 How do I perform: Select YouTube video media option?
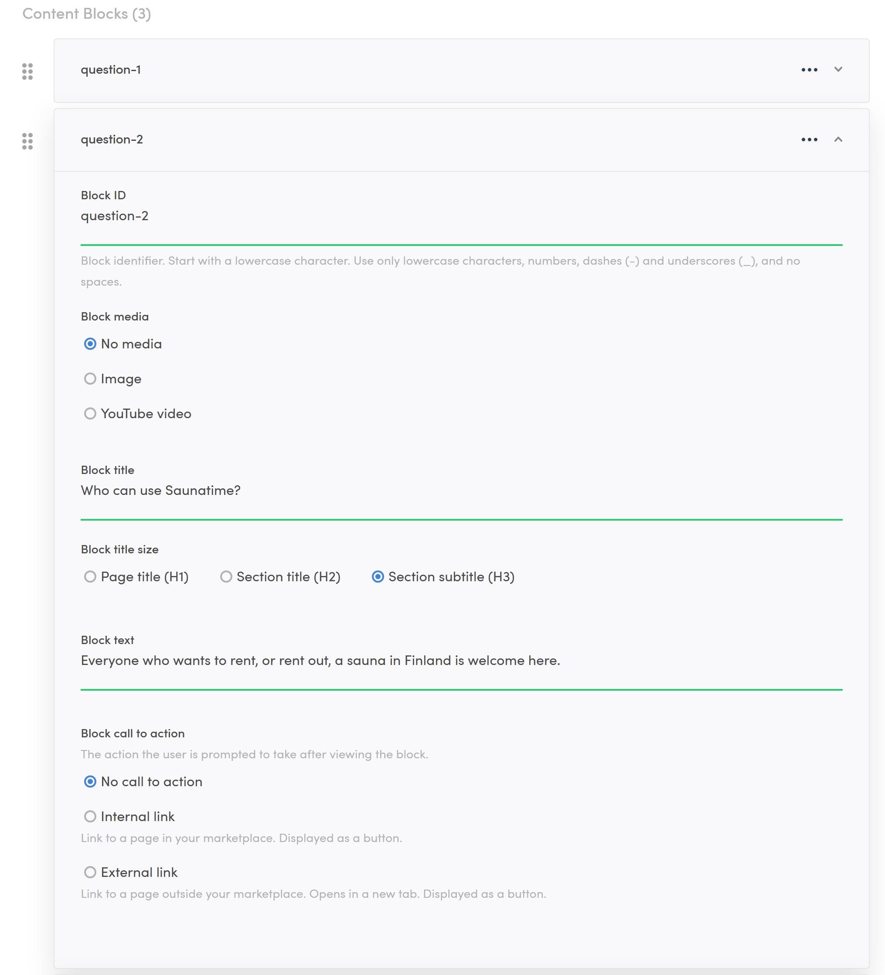[90, 413]
